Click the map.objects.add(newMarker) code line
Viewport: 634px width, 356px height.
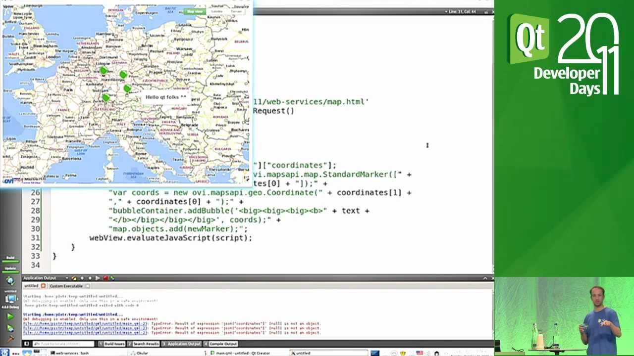coord(177,229)
